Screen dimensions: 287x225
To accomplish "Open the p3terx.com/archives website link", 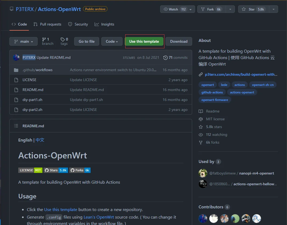I will point(241,74).
